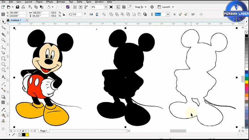Viewport: 249px width, 140px height.
Task: Toggle show guidelines button
Action: (x=129, y=7)
